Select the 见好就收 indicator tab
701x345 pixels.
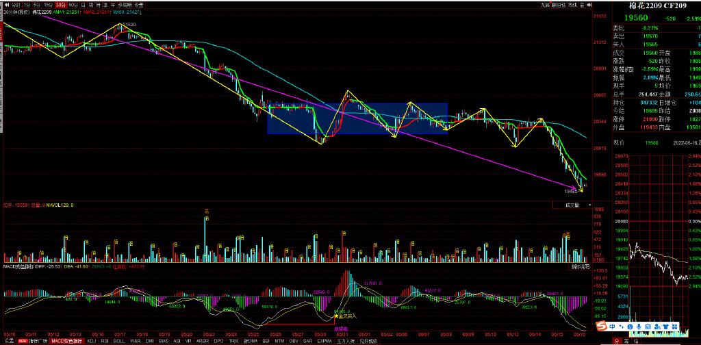pyautogui.click(x=368, y=341)
